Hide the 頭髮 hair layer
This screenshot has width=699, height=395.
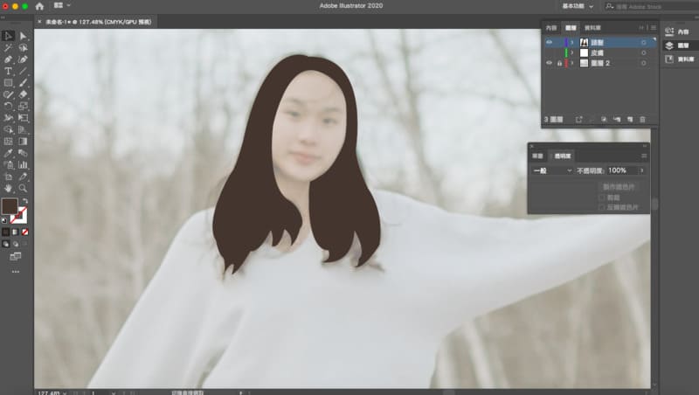[x=550, y=42]
